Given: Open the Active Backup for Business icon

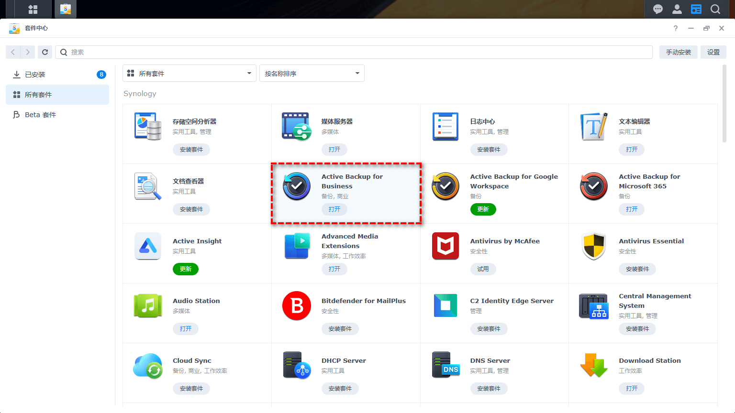Looking at the screenshot, I should [x=297, y=186].
